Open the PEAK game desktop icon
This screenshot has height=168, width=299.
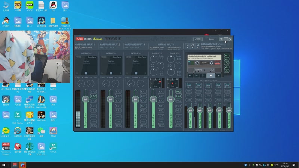[x=53, y=132]
